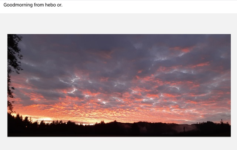The image size is (237, 150).
Task: Click the word "from" in the caption
Action: [39, 5]
